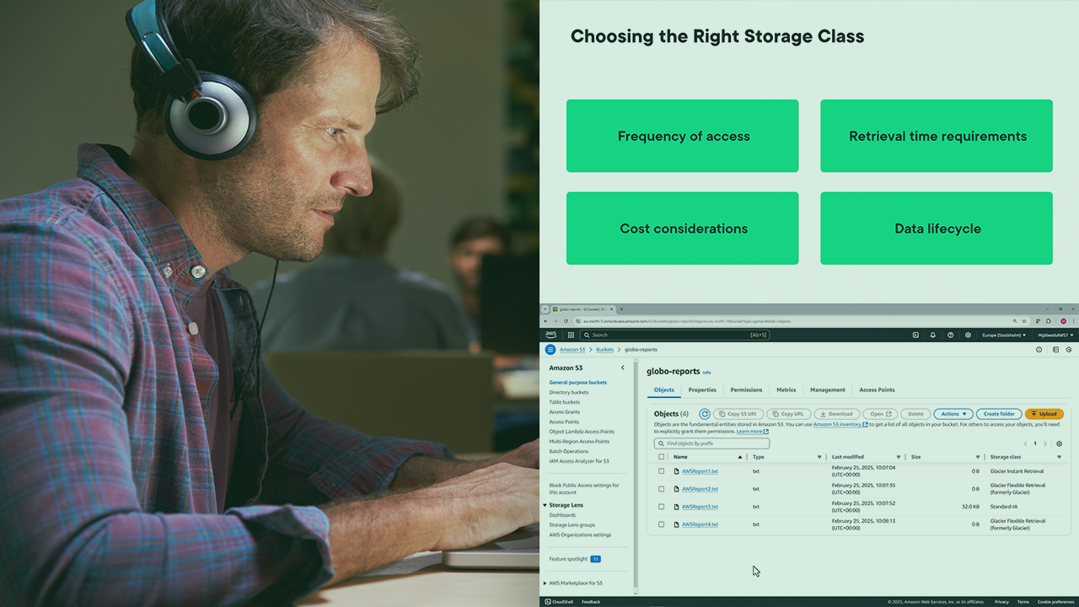Click the orange Upload button

(x=1044, y=414)
